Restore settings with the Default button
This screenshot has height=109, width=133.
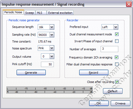click(x=113, y=91)
